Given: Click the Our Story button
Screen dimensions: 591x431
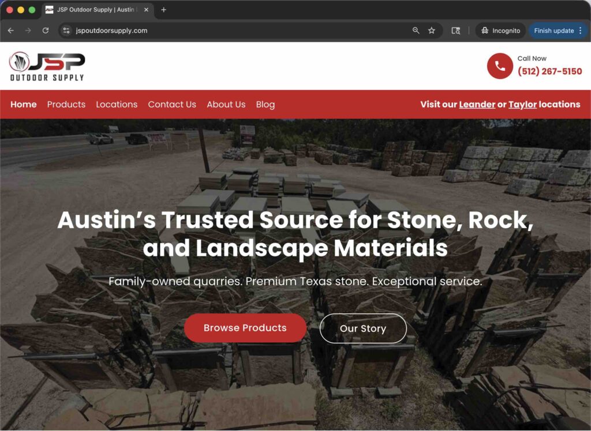Looking at the screenshot, I should [x=363, y=328].
